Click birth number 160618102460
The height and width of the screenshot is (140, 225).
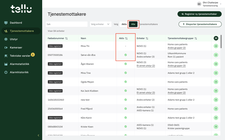(x=56, y=100)
